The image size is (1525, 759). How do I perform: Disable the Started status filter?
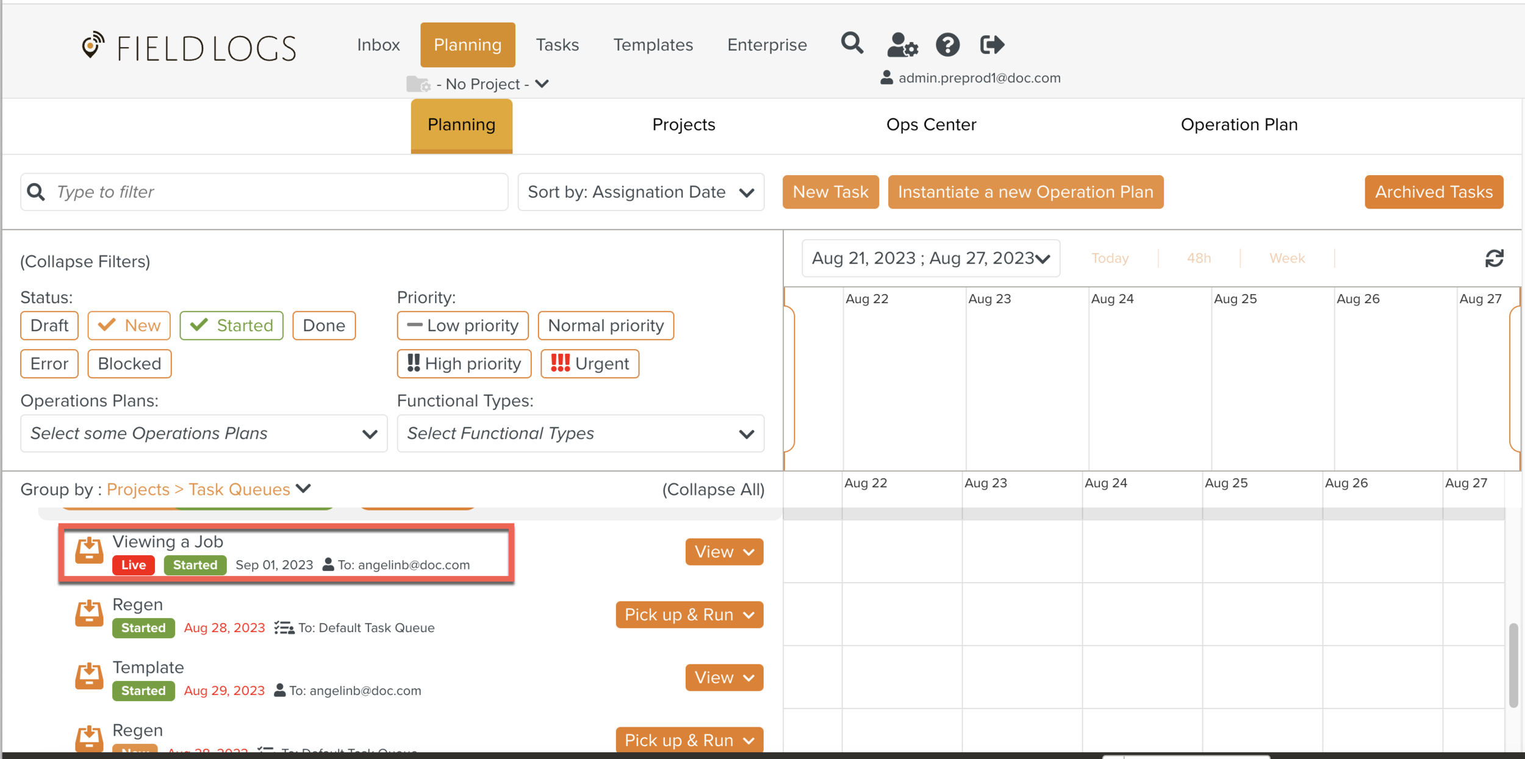(x=232, y=325)
